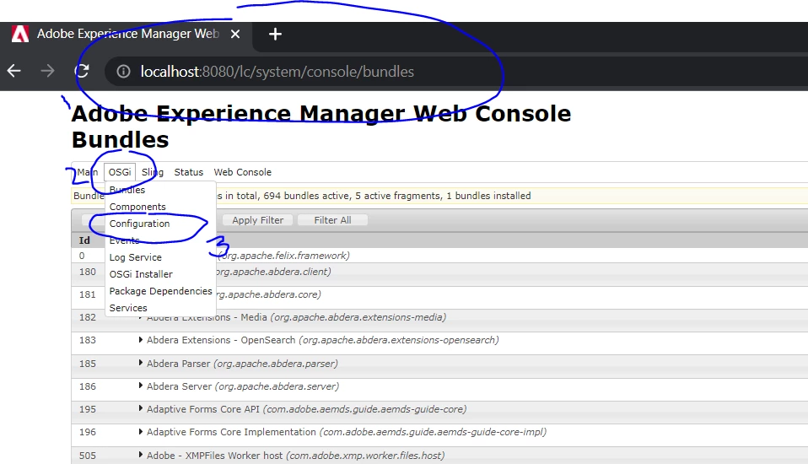Choose Events from the OSGi dropdown

click(124, 240)
